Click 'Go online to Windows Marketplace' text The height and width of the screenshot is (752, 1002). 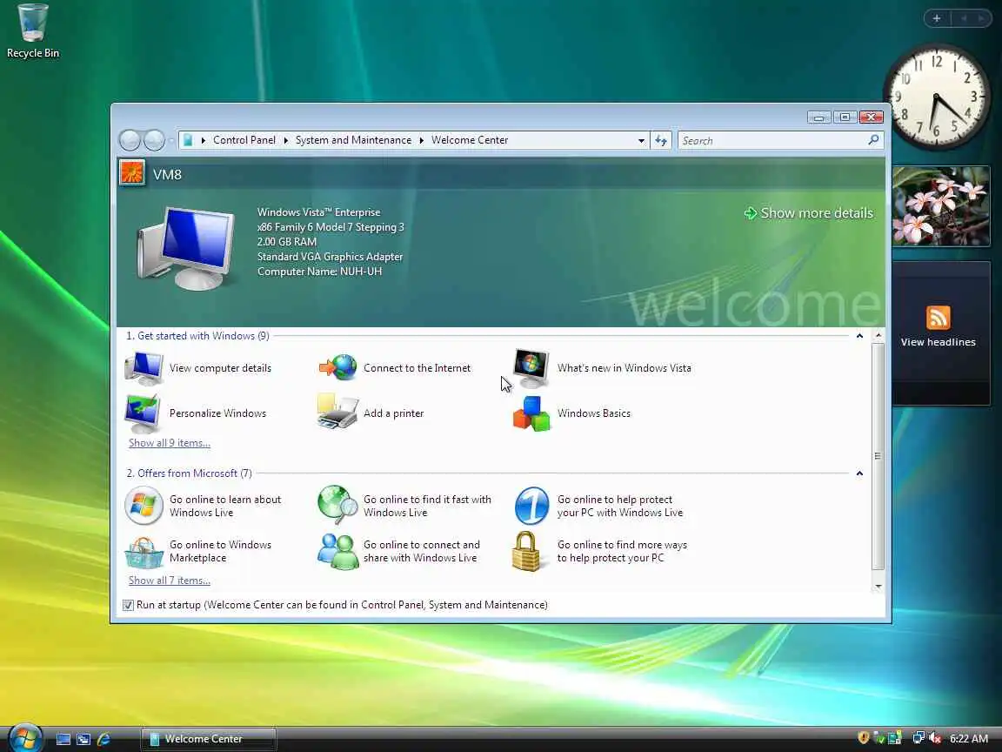point(220,551)
